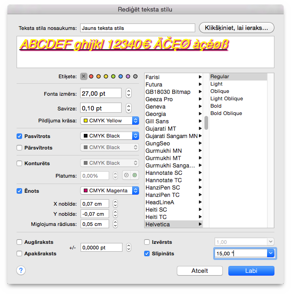Click the green round outline position icon
The height and width of the screenshot is (294, 291).
click(x=135, y=175)
